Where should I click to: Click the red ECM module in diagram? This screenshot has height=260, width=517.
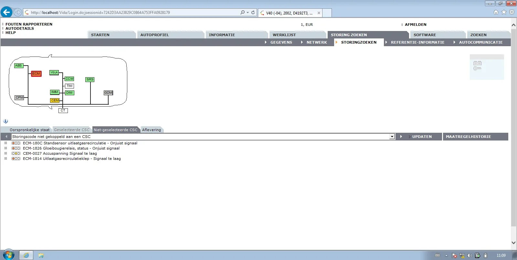pyautogui.click(x=36, y=74)
